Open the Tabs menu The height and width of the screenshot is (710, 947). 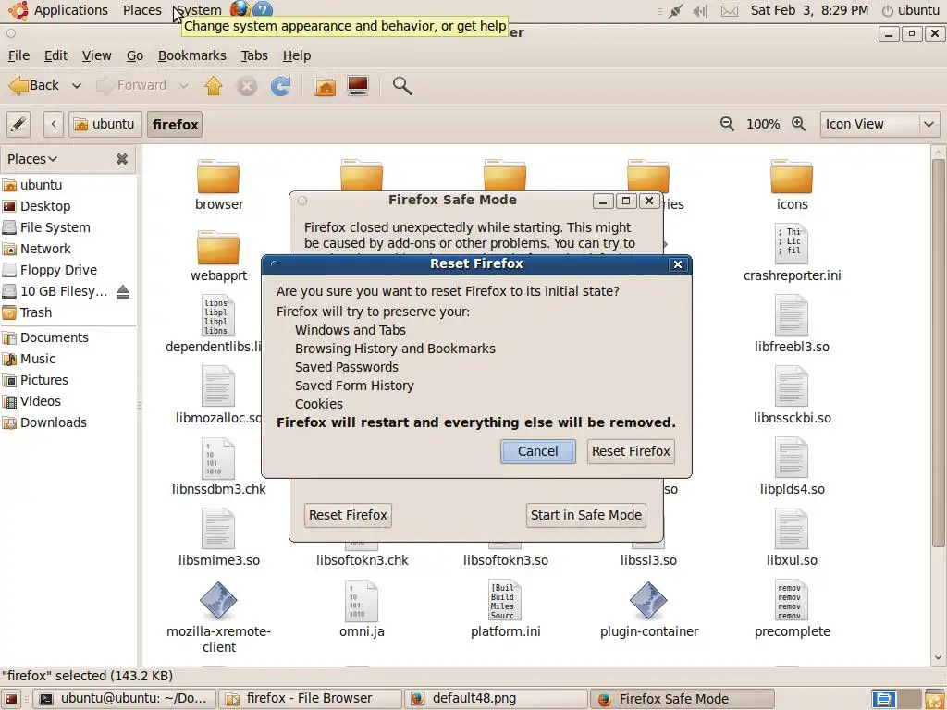(254, 55)
